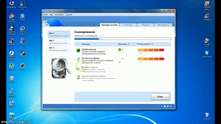Image resolution: width=221 pixels, height=124 pixels.
Task: Select the Проверка системы tab
Action: coord(109,25)
